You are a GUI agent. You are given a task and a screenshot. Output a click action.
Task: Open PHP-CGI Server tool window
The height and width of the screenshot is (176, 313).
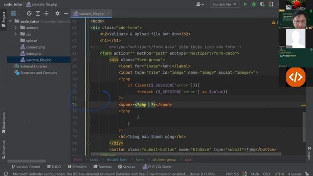click(157, 167)
